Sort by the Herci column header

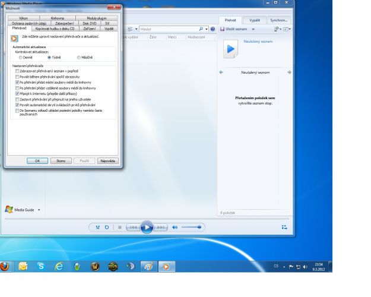click(172, 37)
